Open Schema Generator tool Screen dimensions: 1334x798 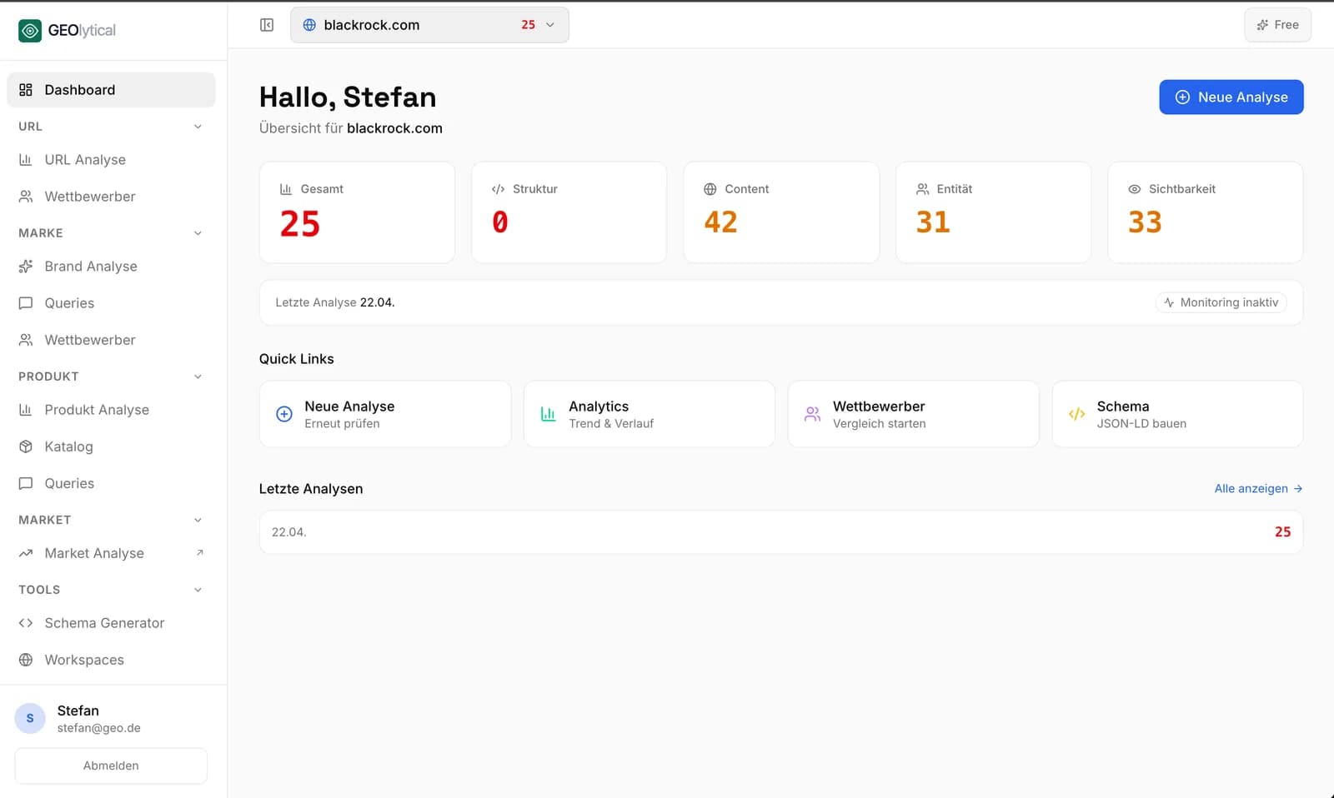click(x=111, y=623)
